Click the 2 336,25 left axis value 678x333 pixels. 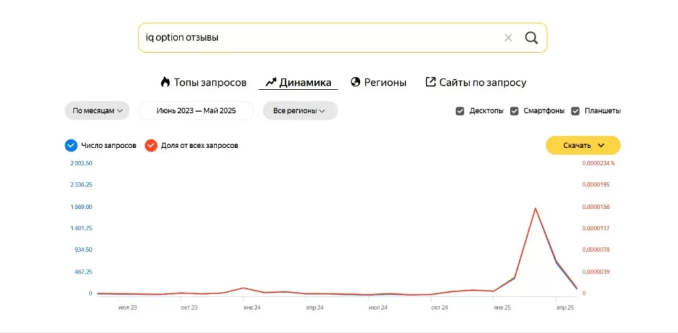(x=81, y=184)
